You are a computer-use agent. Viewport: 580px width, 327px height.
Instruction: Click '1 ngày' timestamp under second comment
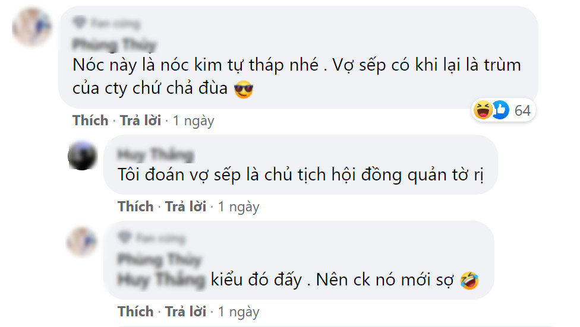(238, 207)
